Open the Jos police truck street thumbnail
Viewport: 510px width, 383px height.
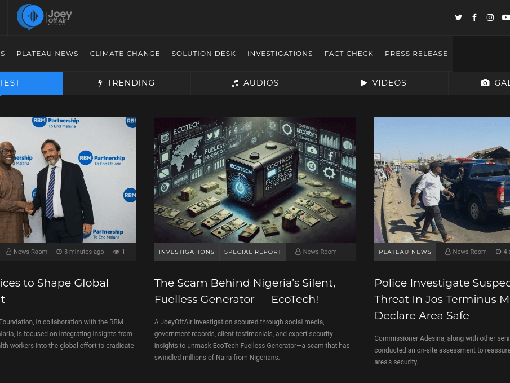point(442,180)
